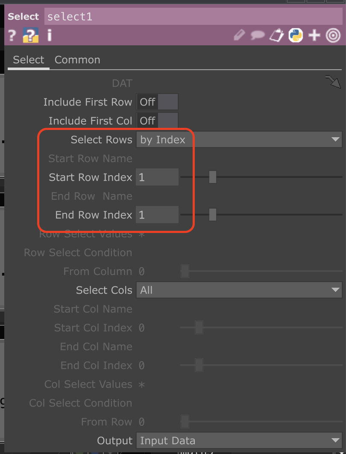Switch to the Select tab
Screen dimensions: 346x454
pyautogui.click(x=28, y=60)
